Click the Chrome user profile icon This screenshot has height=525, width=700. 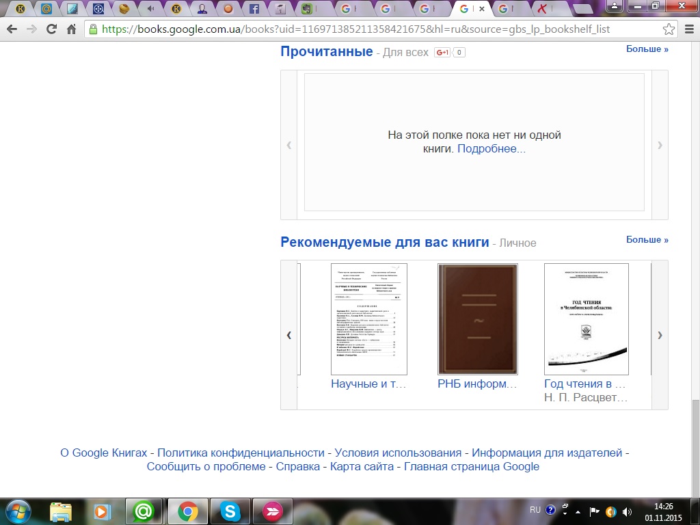(615, 5)
